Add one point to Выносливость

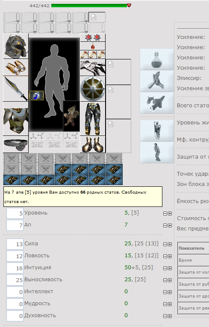(170, 280)
